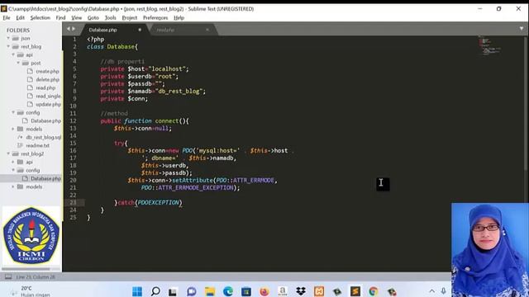The width and height of the screenshot is (529, 297).
Task: Collapse the config folder under rest_blog2
Action: pyautogui.click(x=13, y=171)
